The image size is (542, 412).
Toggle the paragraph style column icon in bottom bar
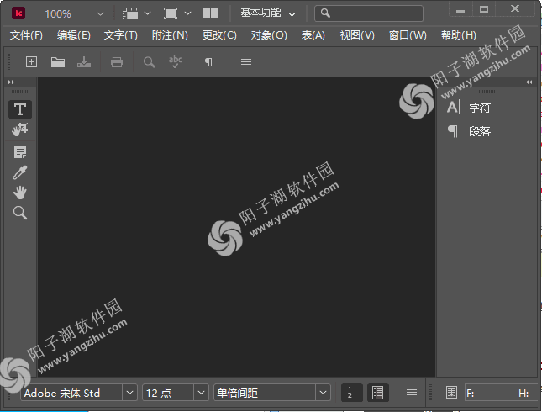click(377, 393)
